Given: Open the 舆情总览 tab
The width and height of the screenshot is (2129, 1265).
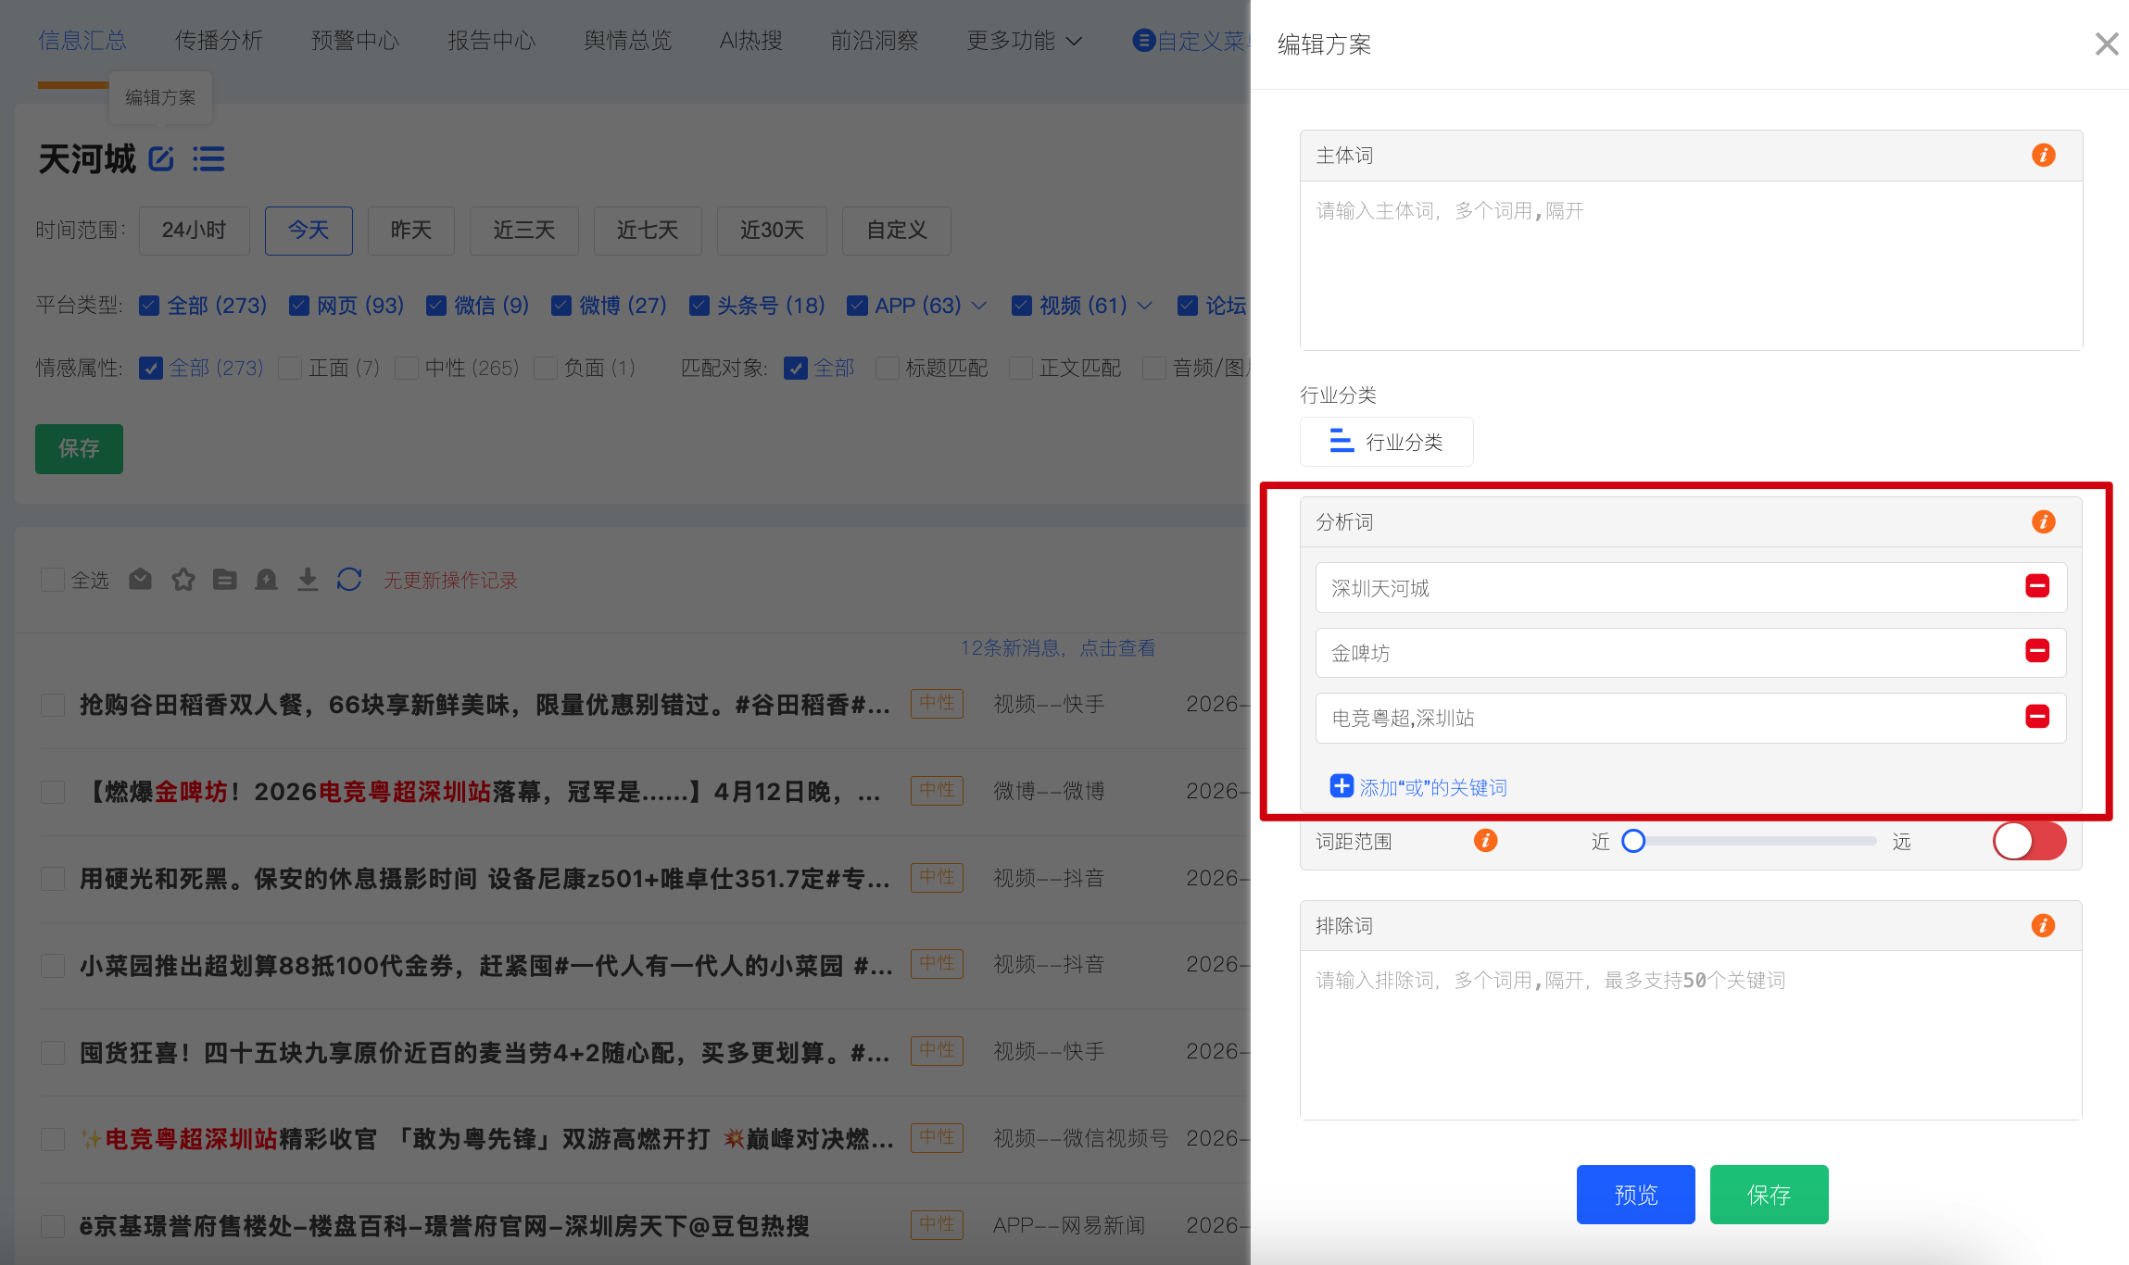Looking at the screenshot, I should click(627, 41).
